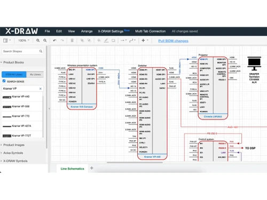The width and height of the screenshot is (267, 200).
Task: Click the zoom in magnifier icon
Action: (38, 41)
